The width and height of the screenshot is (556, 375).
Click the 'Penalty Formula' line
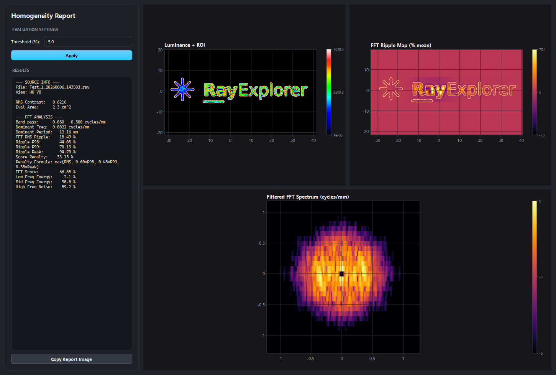[67, 164]
